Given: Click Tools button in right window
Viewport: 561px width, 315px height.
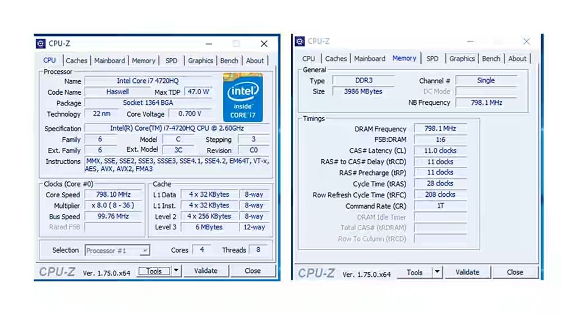Looking at the screenshot, I should [x=415, y=272].
